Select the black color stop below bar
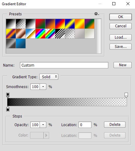 [8, 109]
